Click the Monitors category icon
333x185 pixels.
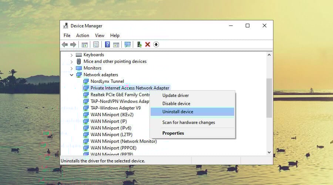coord(79,68)
